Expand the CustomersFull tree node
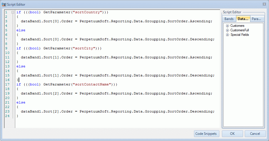 227,30
